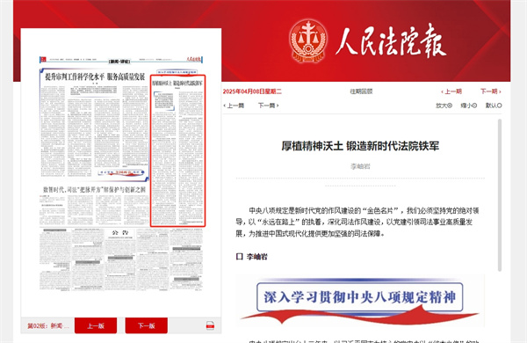
Task: Select the highlighted article region on page
Action: (177, 150)
